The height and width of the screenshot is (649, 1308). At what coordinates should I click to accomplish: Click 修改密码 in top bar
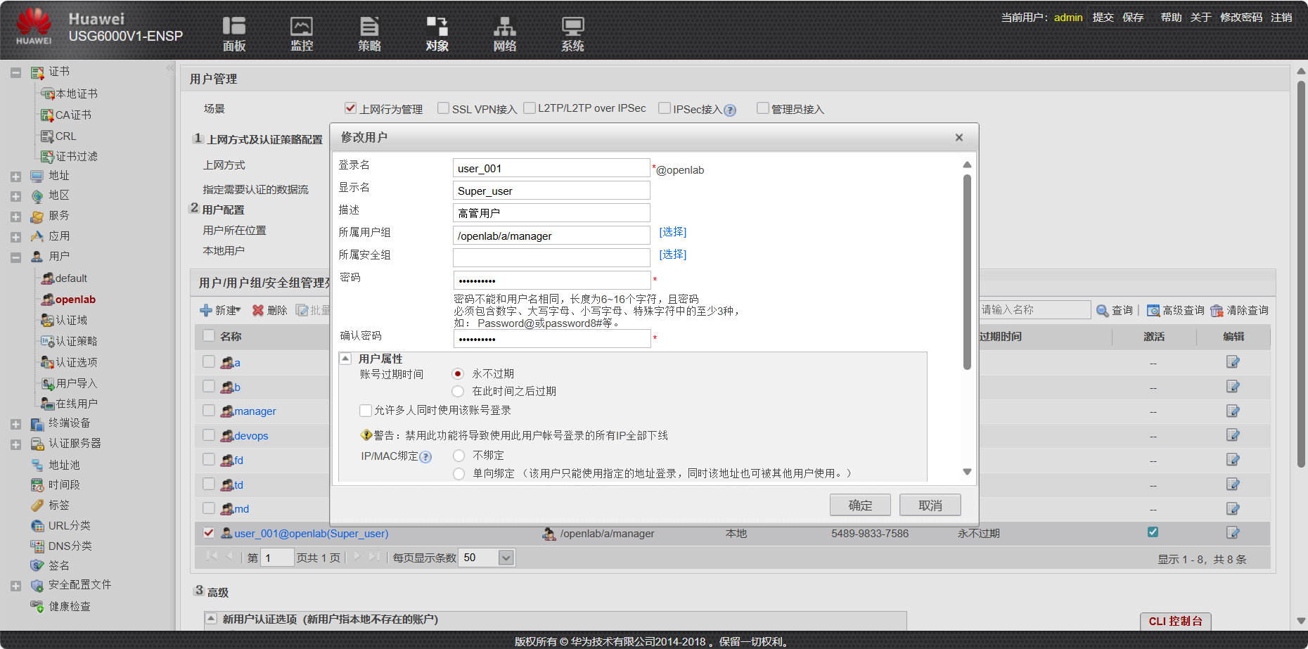(x=1241, y=17)
